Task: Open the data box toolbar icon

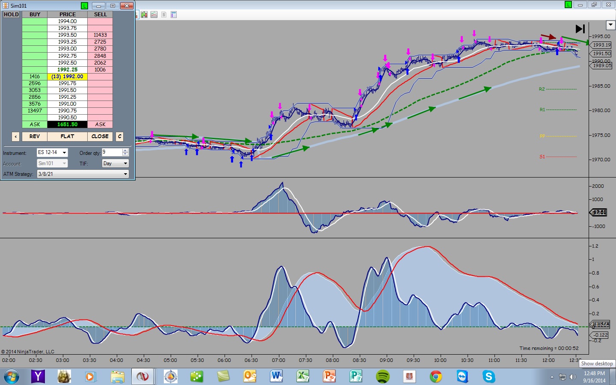Action: click(174, 15)
